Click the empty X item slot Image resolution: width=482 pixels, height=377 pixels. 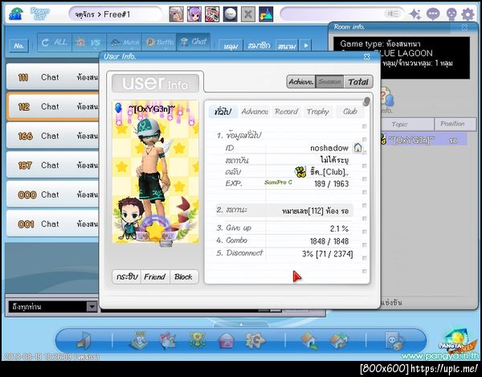[247, 14]
